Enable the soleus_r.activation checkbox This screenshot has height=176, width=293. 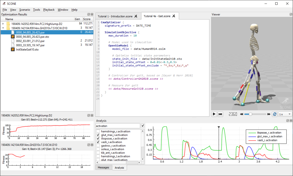click(98, 149)
